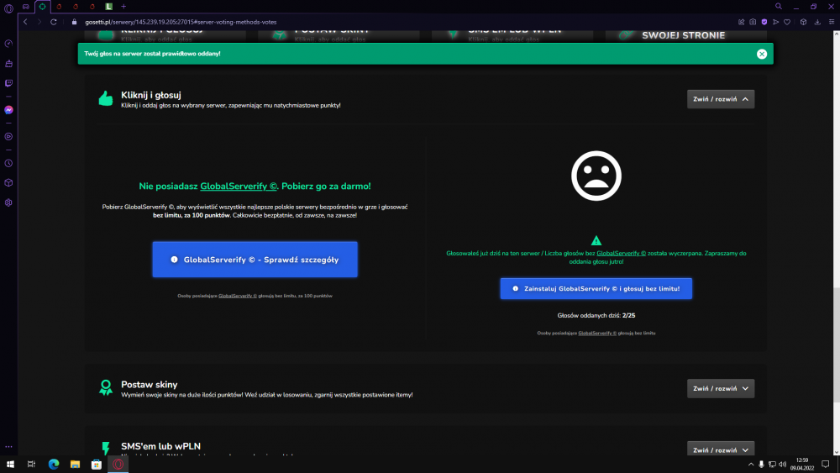The width and height of the screenshot is (840, 473).
Task: Expand the Postaw skiny section
Action: pos(721,388)
